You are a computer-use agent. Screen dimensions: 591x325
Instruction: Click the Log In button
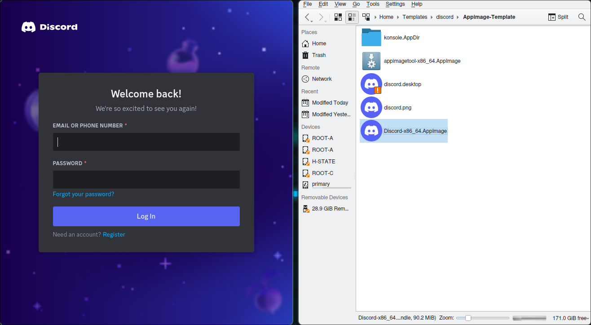tap(146, 216)
